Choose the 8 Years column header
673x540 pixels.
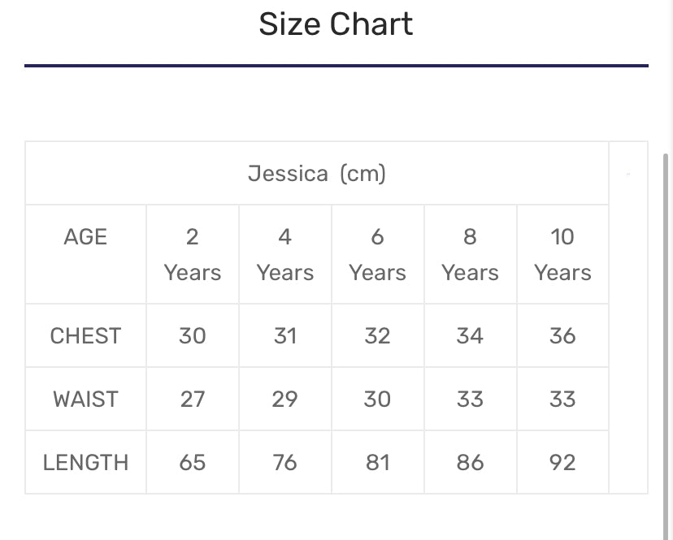coord(470,254)
